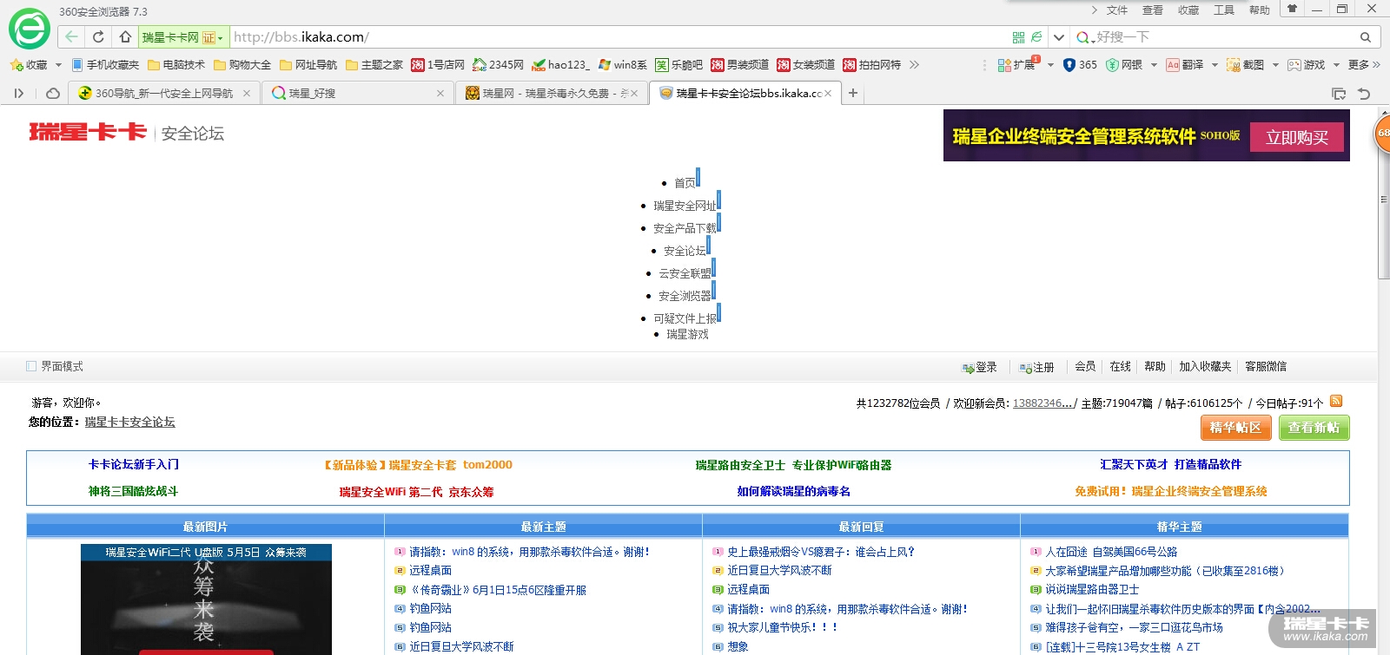Viewport: 1390px width, 655px height.
Task: Open the 安全产品下载 navigation link
Action: (x=685, y=228)
